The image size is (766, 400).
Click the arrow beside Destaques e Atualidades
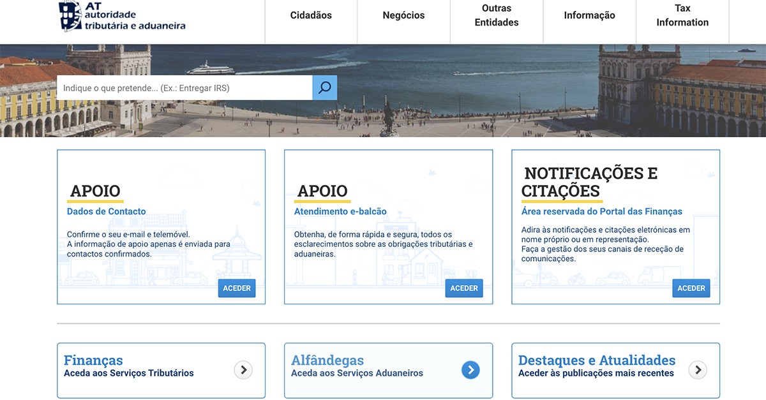(698, 370)
